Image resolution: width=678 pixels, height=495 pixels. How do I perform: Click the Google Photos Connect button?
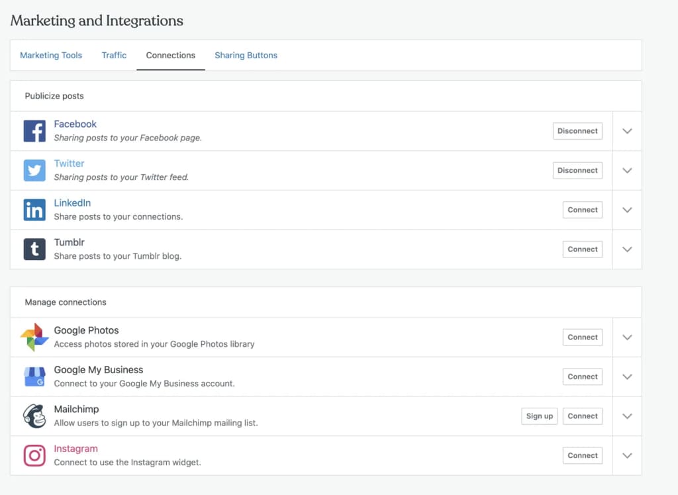[582, 337]
